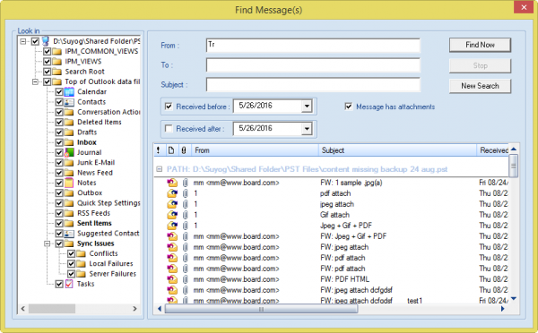Click mail icon of pdf attach row

(x=172, y=193)
